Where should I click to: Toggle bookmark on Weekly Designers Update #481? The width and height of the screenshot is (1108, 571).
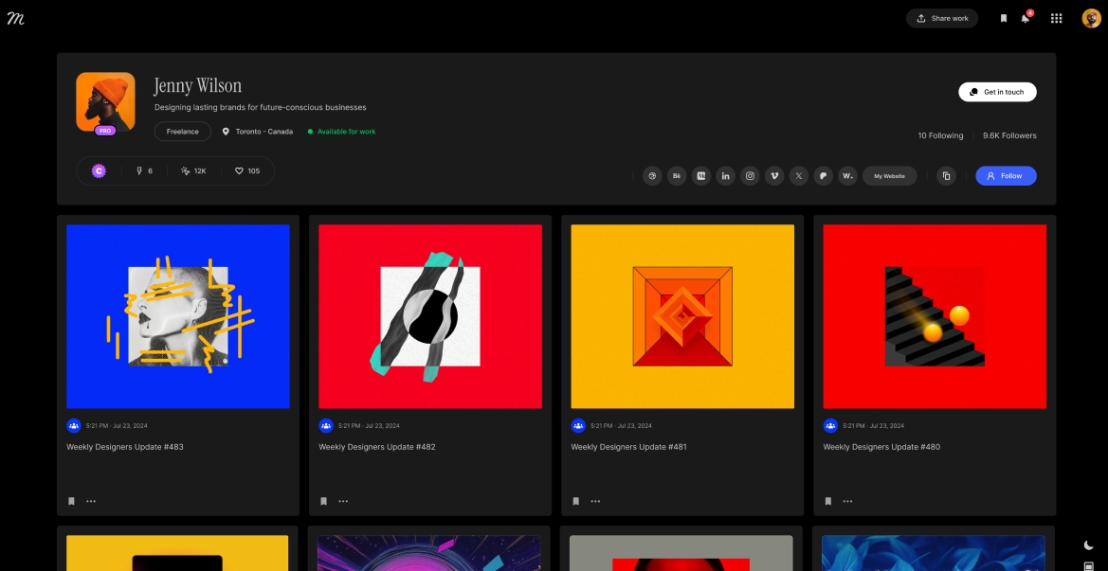click(575, 501)
